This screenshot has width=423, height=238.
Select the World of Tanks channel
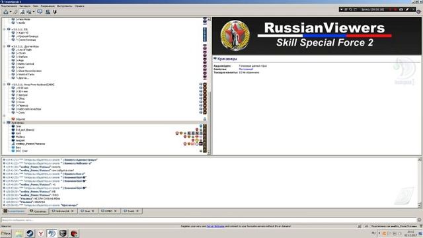(26, 75)
